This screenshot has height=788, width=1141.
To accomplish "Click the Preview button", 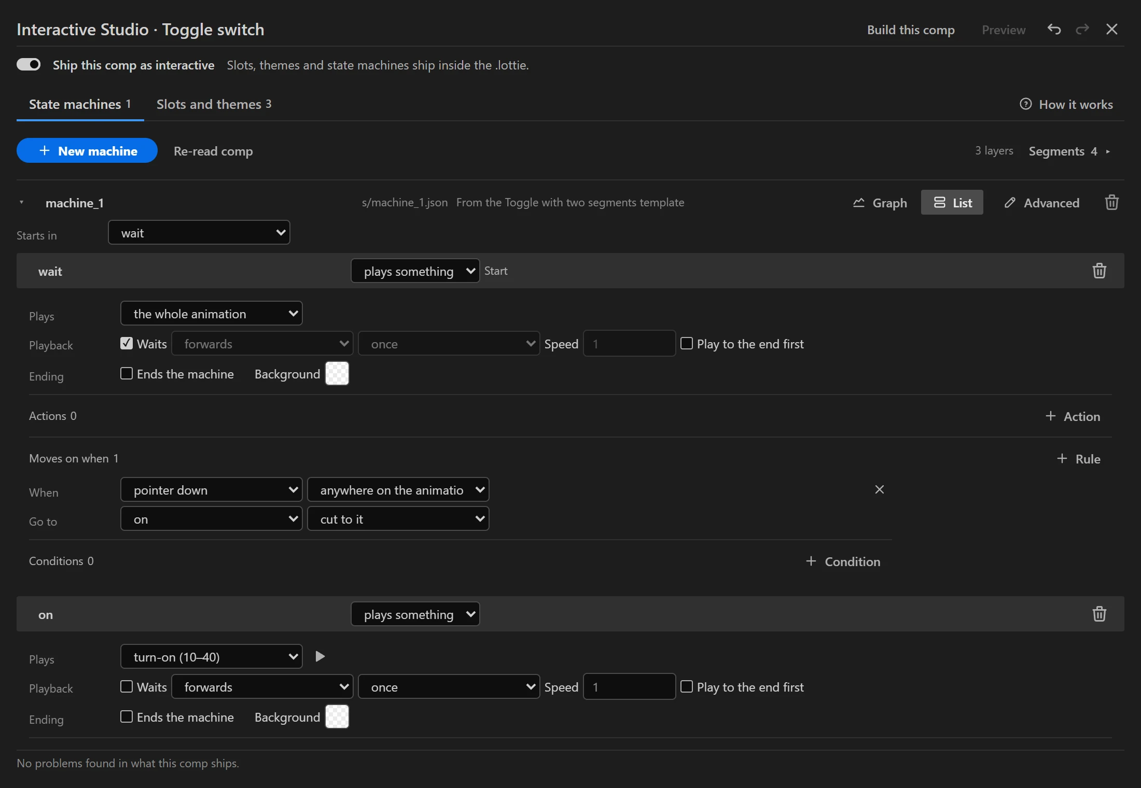I will pyautogui.click(x=1004, y=30).
